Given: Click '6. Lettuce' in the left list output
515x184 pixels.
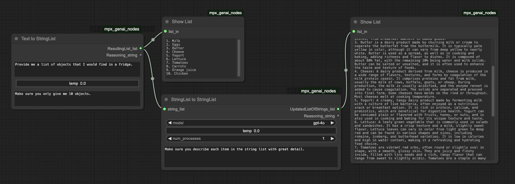Looking at the screenshot, I should tap(176, 59).
